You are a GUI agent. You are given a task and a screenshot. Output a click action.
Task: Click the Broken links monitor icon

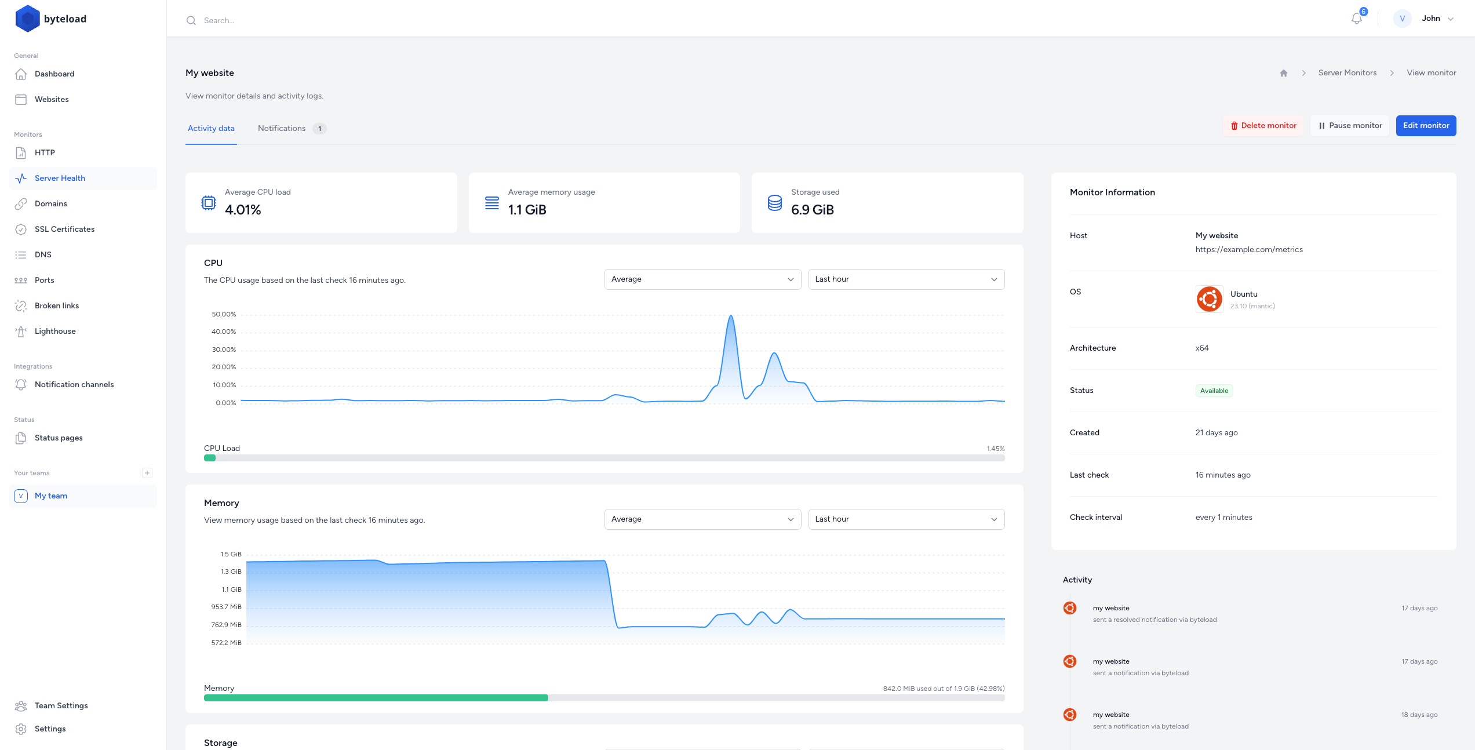pyautogui.click(x=20, y=305)
